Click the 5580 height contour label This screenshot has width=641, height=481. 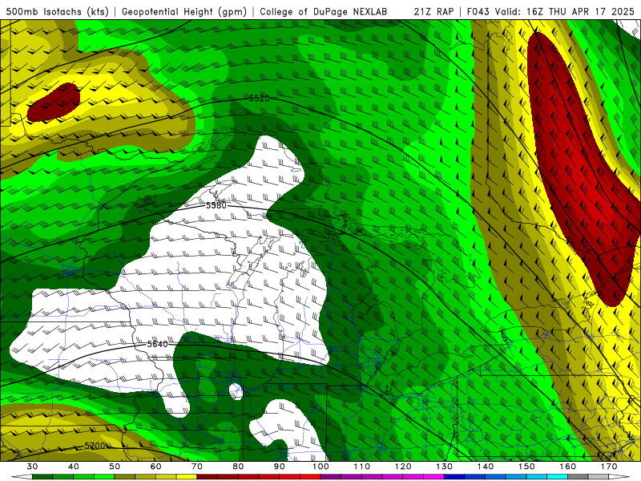coord(216,205)
